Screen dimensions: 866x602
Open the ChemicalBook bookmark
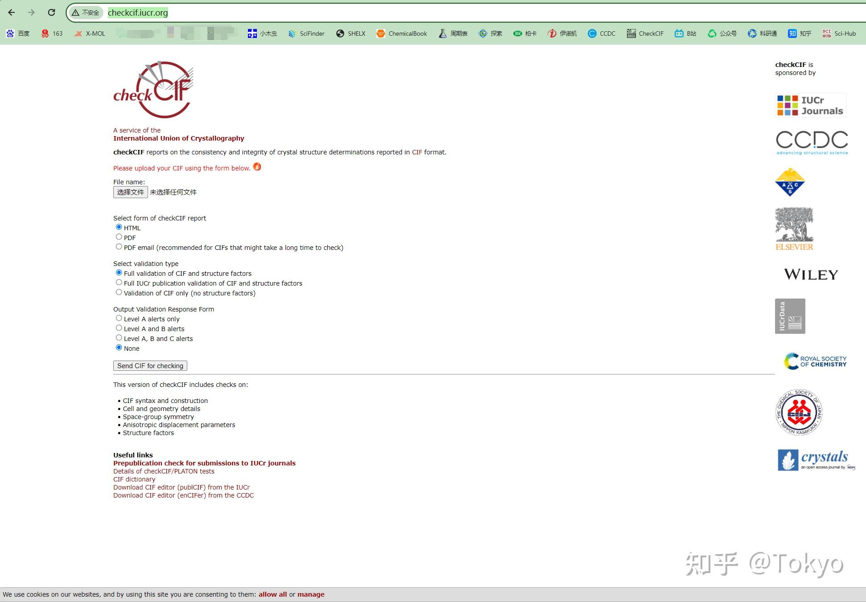(x=401, y=33)
